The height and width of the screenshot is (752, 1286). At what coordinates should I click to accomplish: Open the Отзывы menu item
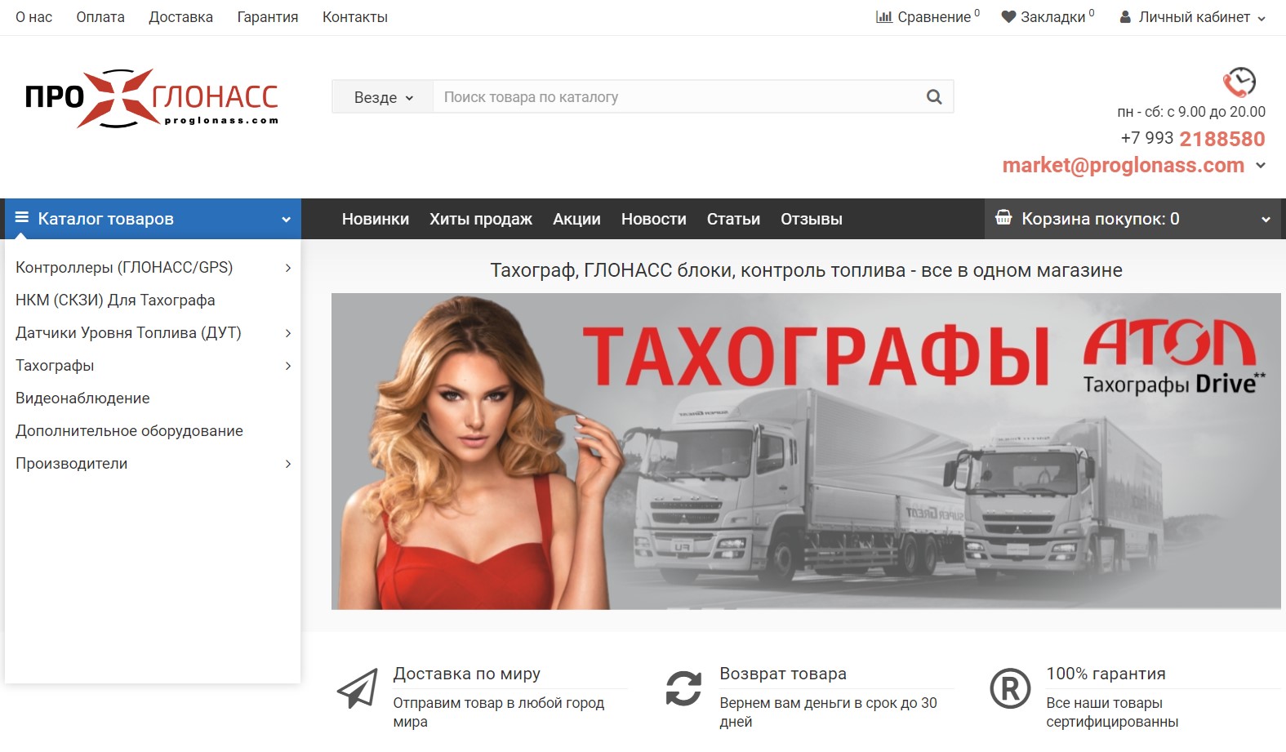point(812,219)
